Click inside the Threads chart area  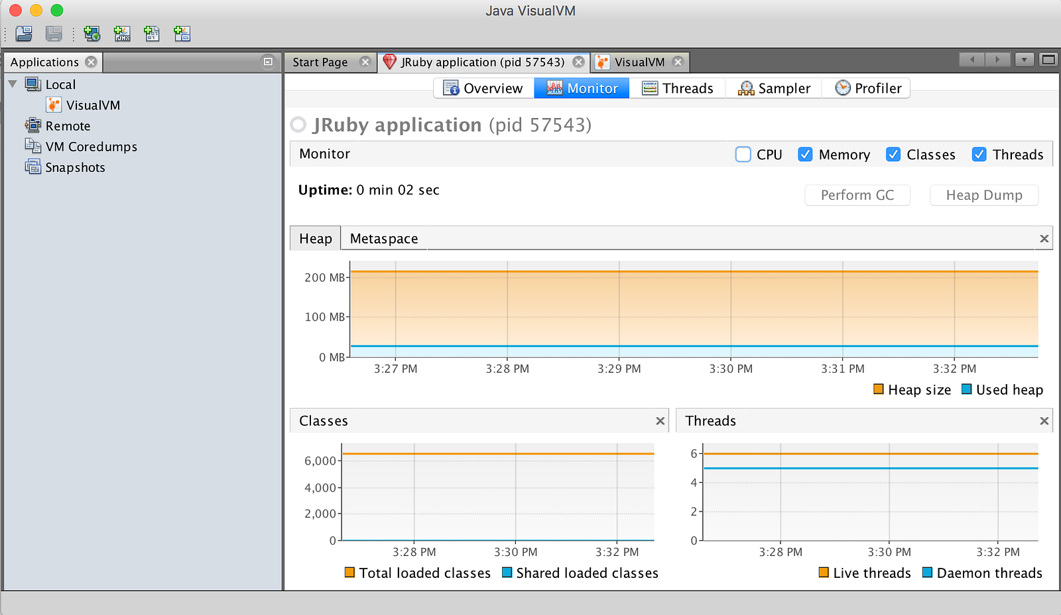(871, 492)
